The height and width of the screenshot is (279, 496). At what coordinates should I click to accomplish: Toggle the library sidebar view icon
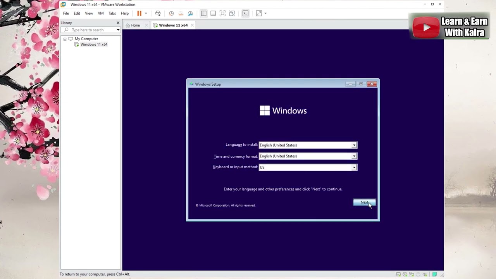203,14
